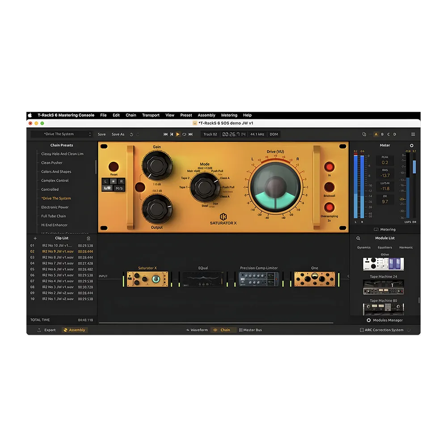Click the Save button
447x447 pixels.
tap(102, 134)
